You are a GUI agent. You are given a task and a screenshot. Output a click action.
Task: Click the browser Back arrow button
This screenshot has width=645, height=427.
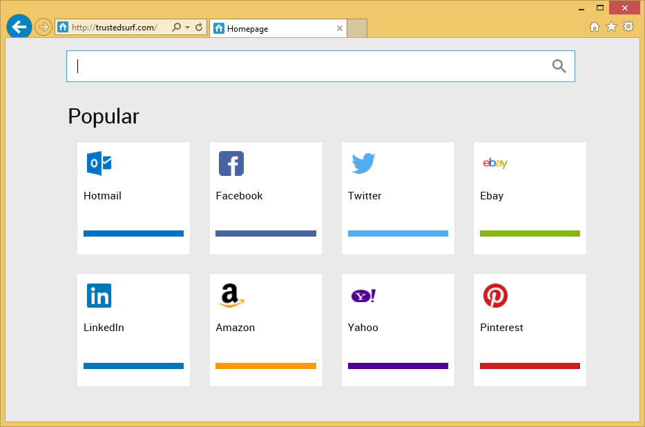click(x=19, y=27)
